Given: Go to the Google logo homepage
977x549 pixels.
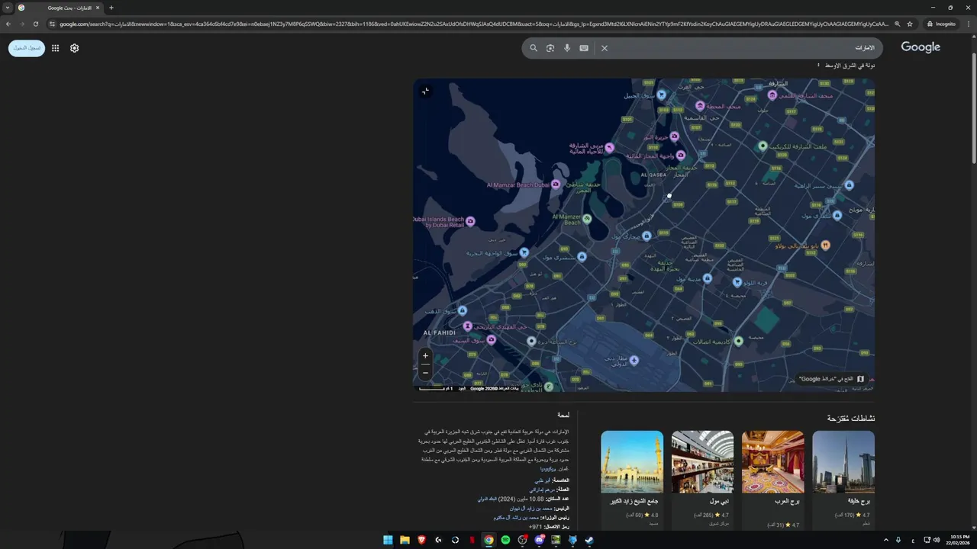Looking at the screenshot, I should [921, 47].
